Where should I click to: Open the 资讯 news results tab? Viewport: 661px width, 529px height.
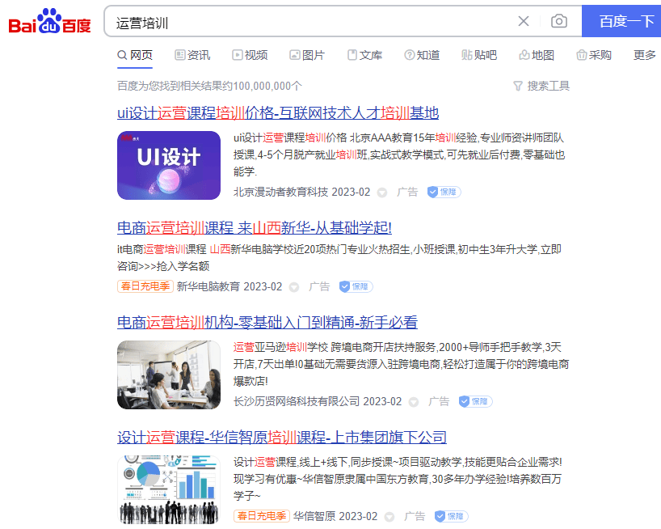pyautogui.click(x=192, y=55)
